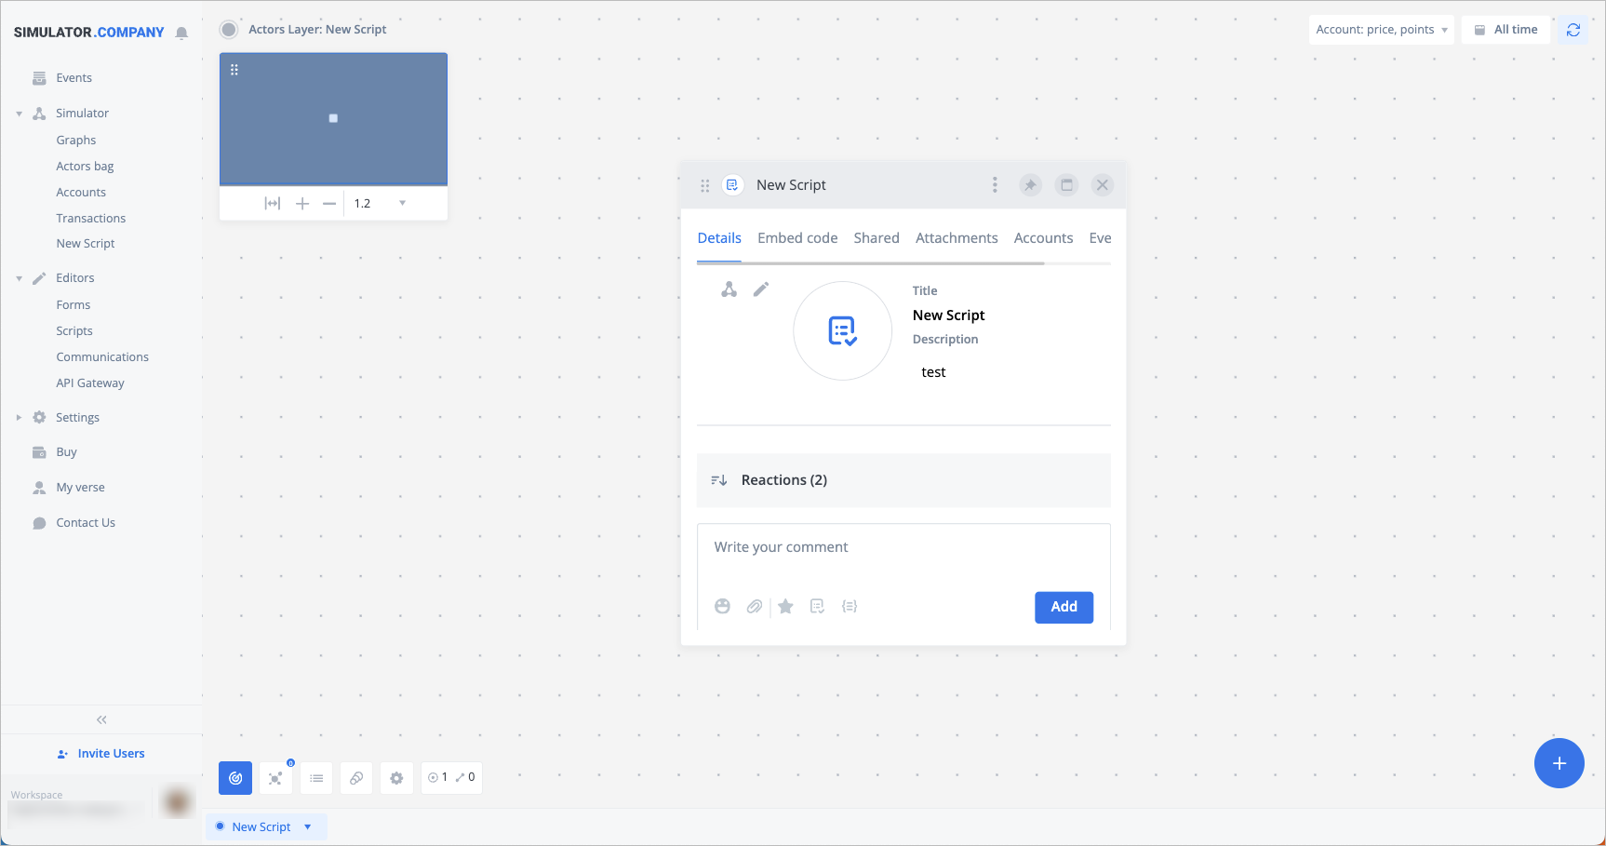The width and height of the screenshot is (1606, 846).
Task: Open Actors bag in the sidebar
Action: 85,167
